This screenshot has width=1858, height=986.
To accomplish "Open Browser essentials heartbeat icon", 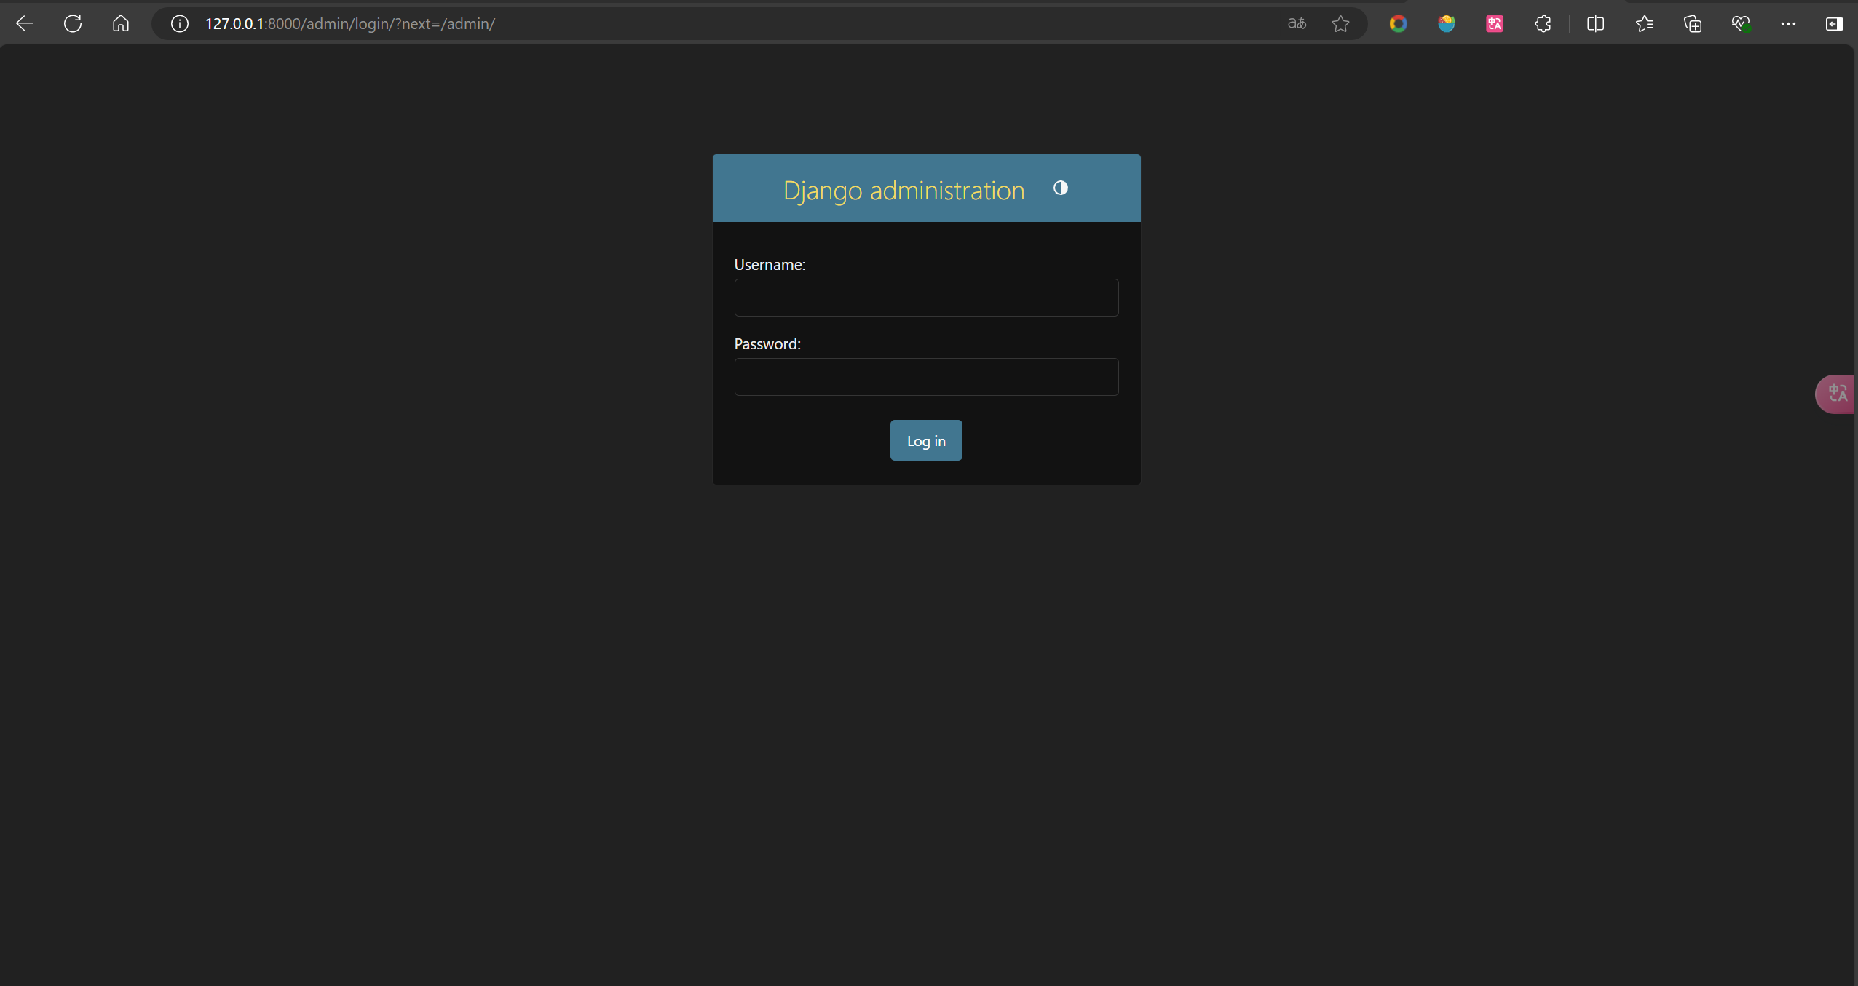I will tap(1740, 24).
